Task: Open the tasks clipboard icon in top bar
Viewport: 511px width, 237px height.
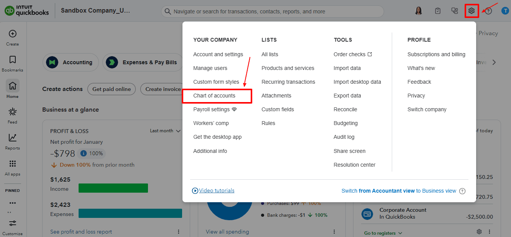Action: tap(437, 11)
